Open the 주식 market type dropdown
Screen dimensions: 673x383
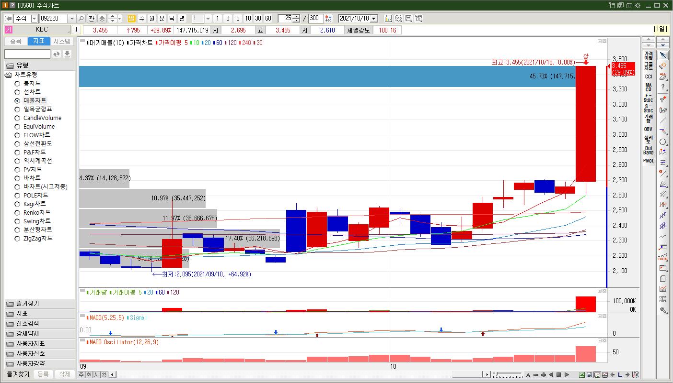(x=34, y=19)
